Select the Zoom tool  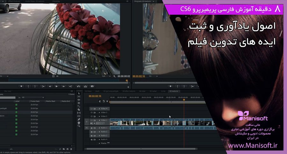coord(79,126)
